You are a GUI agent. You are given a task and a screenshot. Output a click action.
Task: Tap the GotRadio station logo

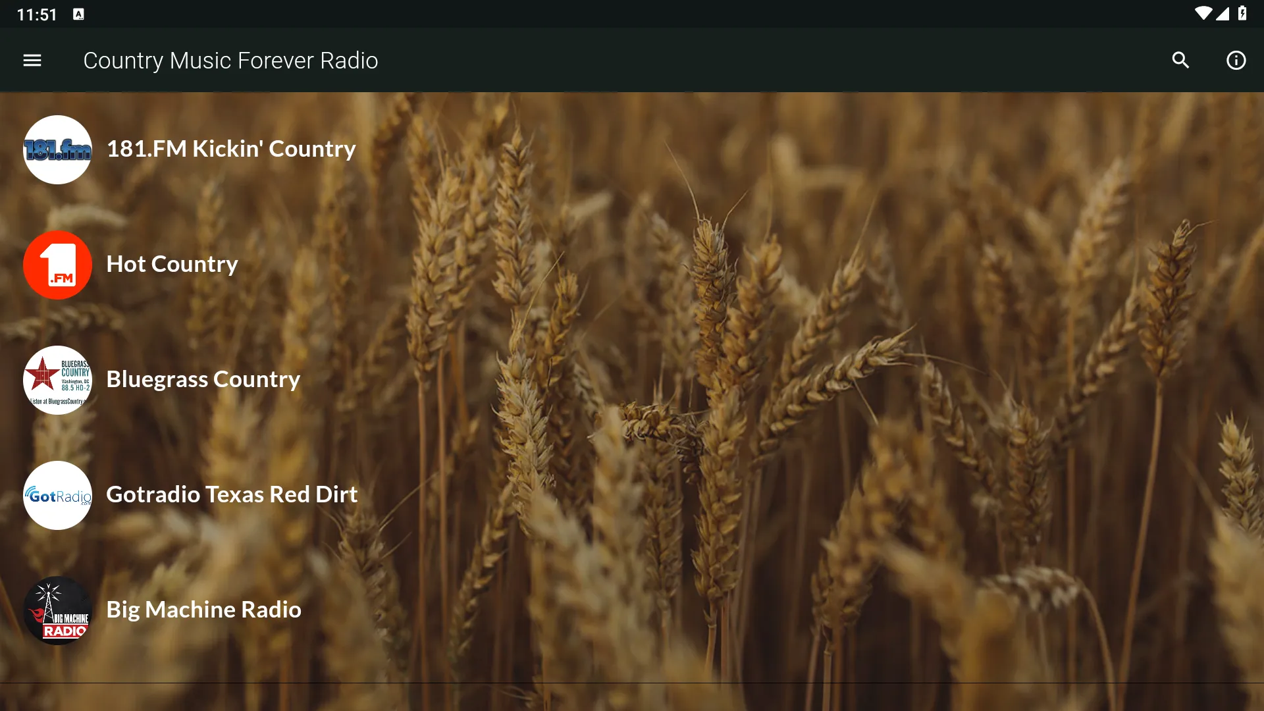pyautogui.click(x=58, y=496)
